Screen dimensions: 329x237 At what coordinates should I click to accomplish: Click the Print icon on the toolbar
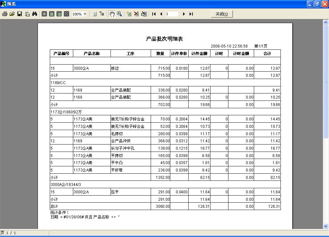pyautogui.click(x=5, y=14)
